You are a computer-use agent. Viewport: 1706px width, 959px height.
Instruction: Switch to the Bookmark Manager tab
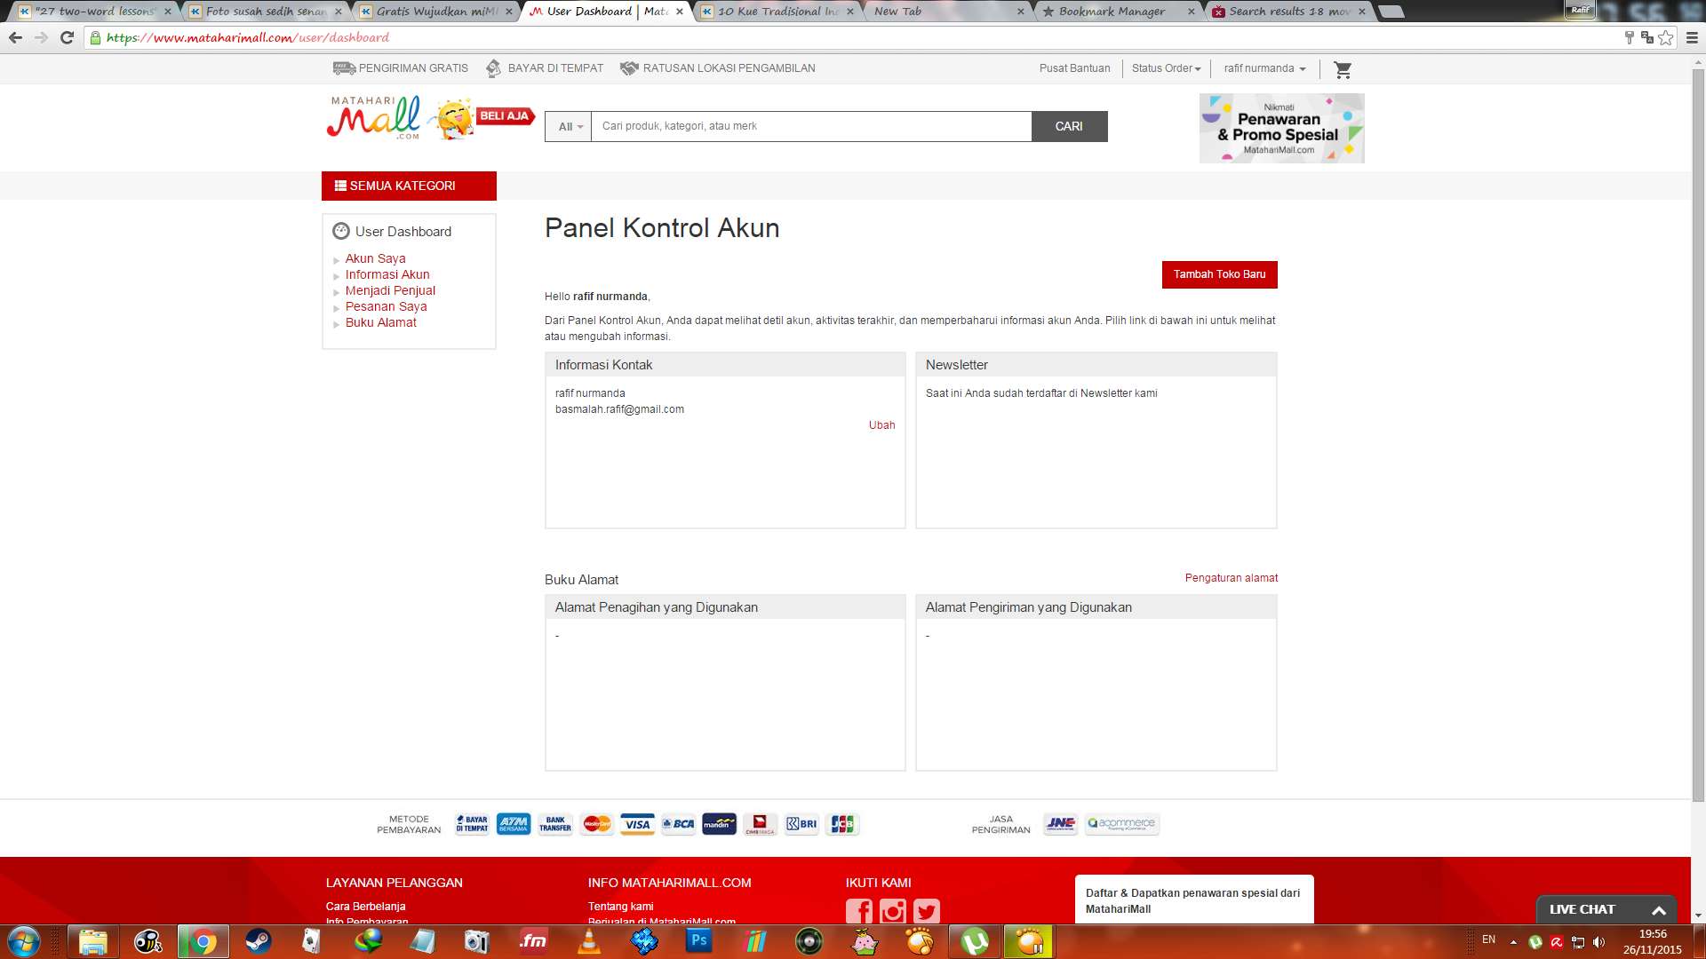(1118, 12)
